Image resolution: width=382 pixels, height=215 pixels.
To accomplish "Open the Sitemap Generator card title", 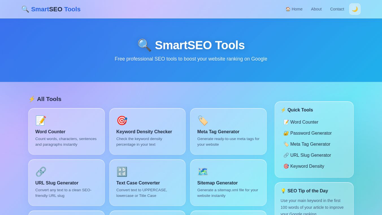I will (x=218, y=183).
